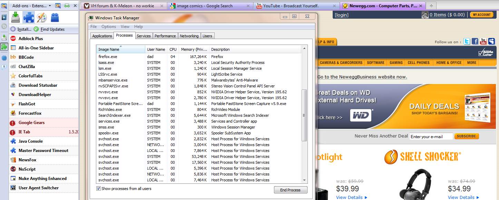
Task: Click the NewsFox extension icon
Action: point(13,160)
